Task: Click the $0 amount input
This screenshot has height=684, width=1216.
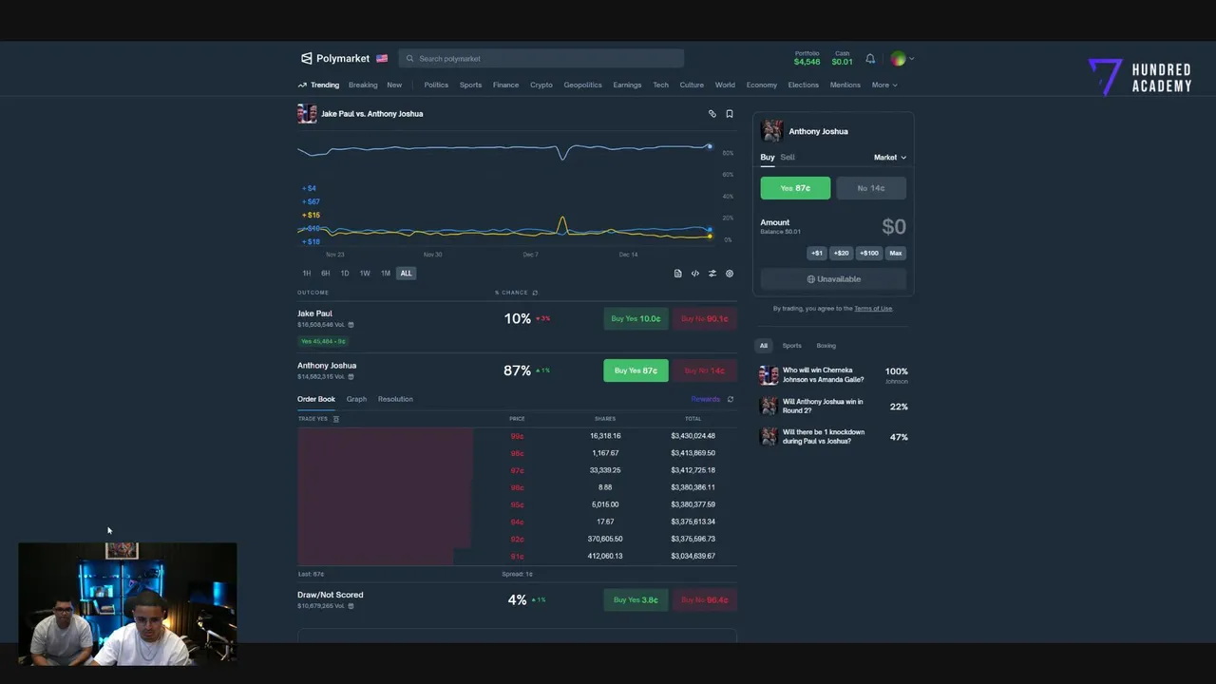Action: pyautogui.click(x=893, y=226)
